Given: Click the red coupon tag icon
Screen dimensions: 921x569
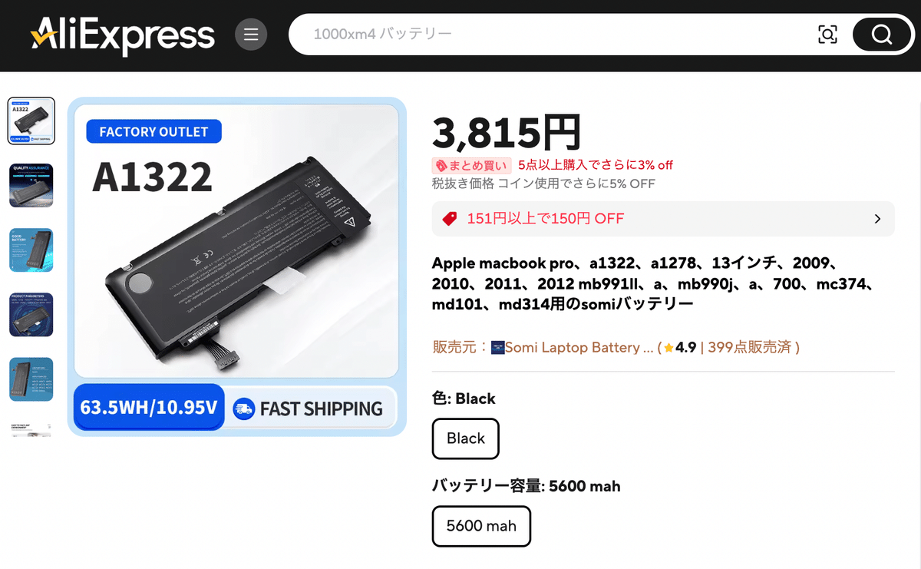Looking at the screenshot, I should pyautogui.click(x=450, y=219).
